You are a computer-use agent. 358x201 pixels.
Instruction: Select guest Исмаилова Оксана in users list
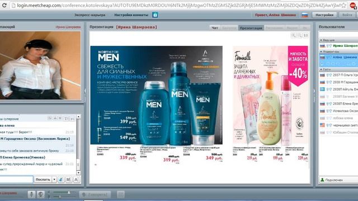point(338,111)
